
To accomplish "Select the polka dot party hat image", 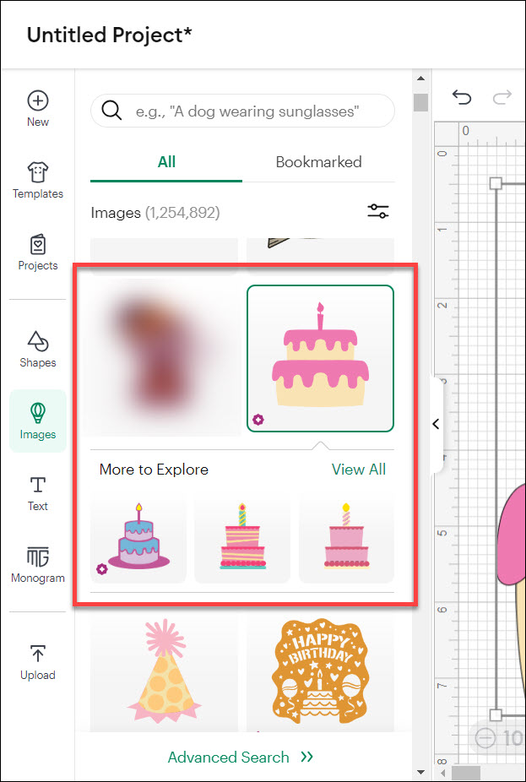I will [x=164, y=673].
